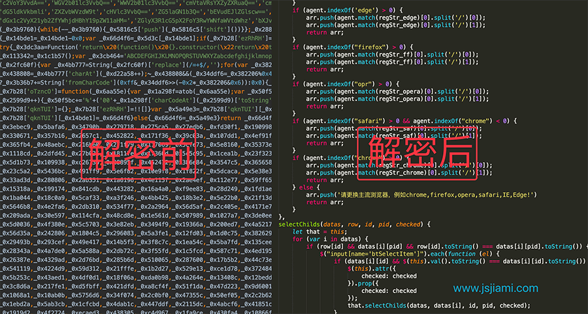Click the arr.push line with the Chinese browser message
This screenshot has height=314, width=588.
pyautogui.click(x=421, y=195)
